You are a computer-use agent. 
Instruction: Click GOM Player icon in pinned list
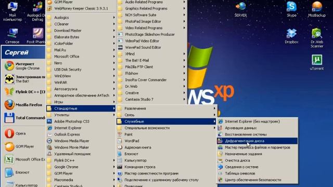[x=9, y=146]
